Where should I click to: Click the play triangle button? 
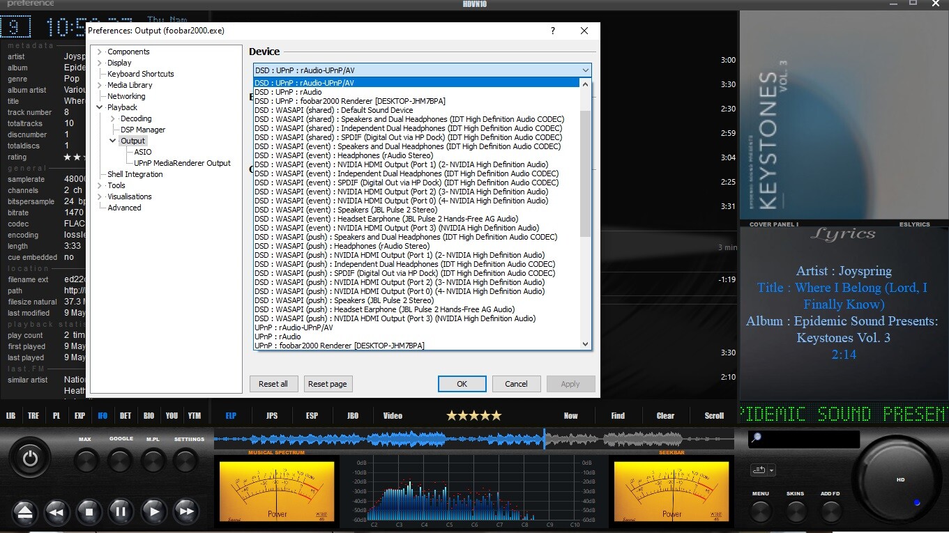pos(154,512)
